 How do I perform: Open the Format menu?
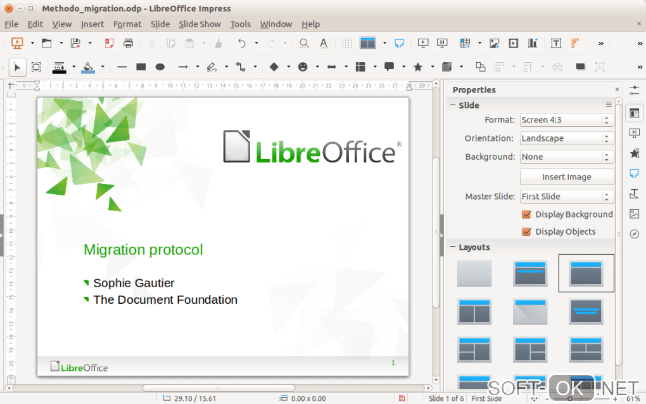tap(127, 24)
